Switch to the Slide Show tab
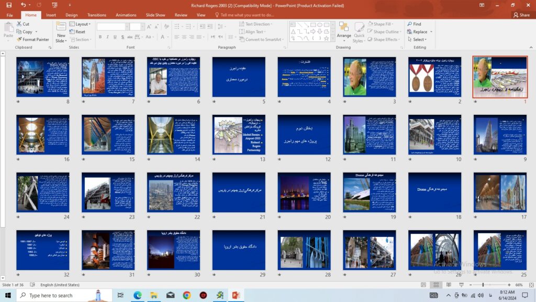This screenshot has width=536, height=302. coord(155,15)
